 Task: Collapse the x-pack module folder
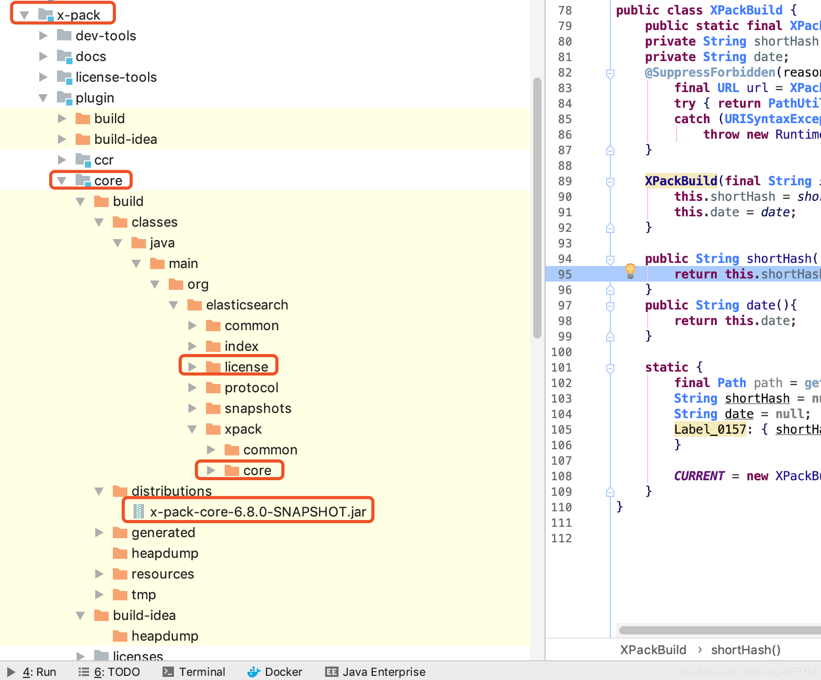tap(24, 15)
